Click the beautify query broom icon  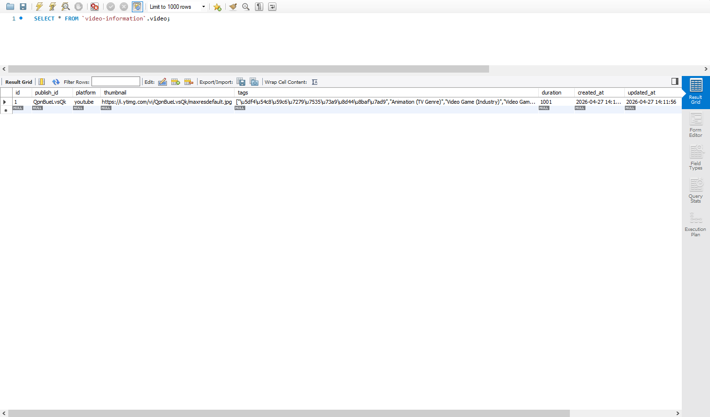coord(233,7)
